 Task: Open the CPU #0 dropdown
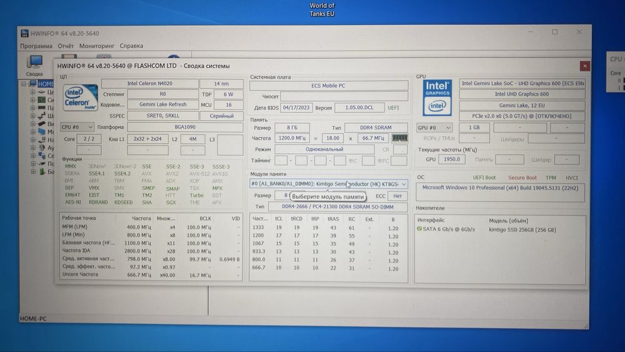pos(77,127)
